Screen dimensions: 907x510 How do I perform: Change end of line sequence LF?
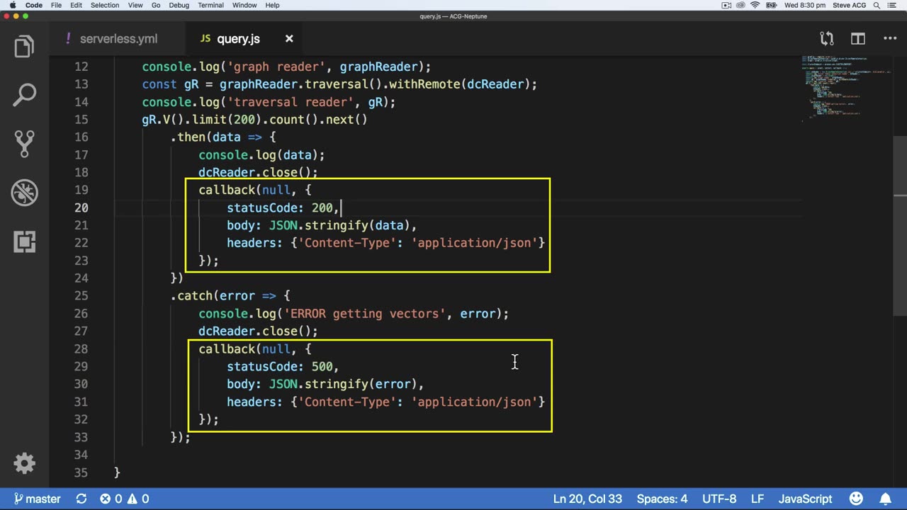point(757,499)
